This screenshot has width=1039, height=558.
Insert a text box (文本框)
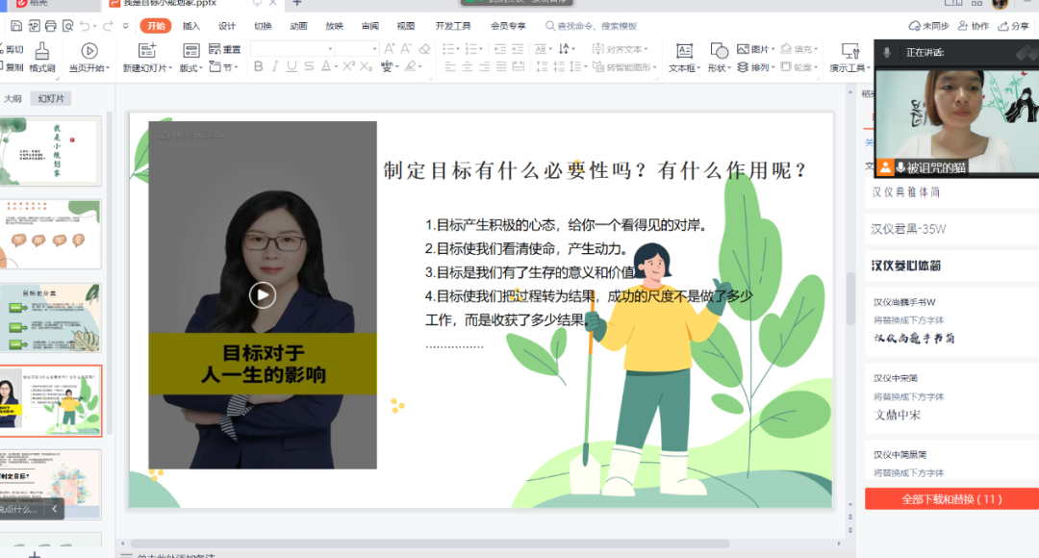click(683, 51)
